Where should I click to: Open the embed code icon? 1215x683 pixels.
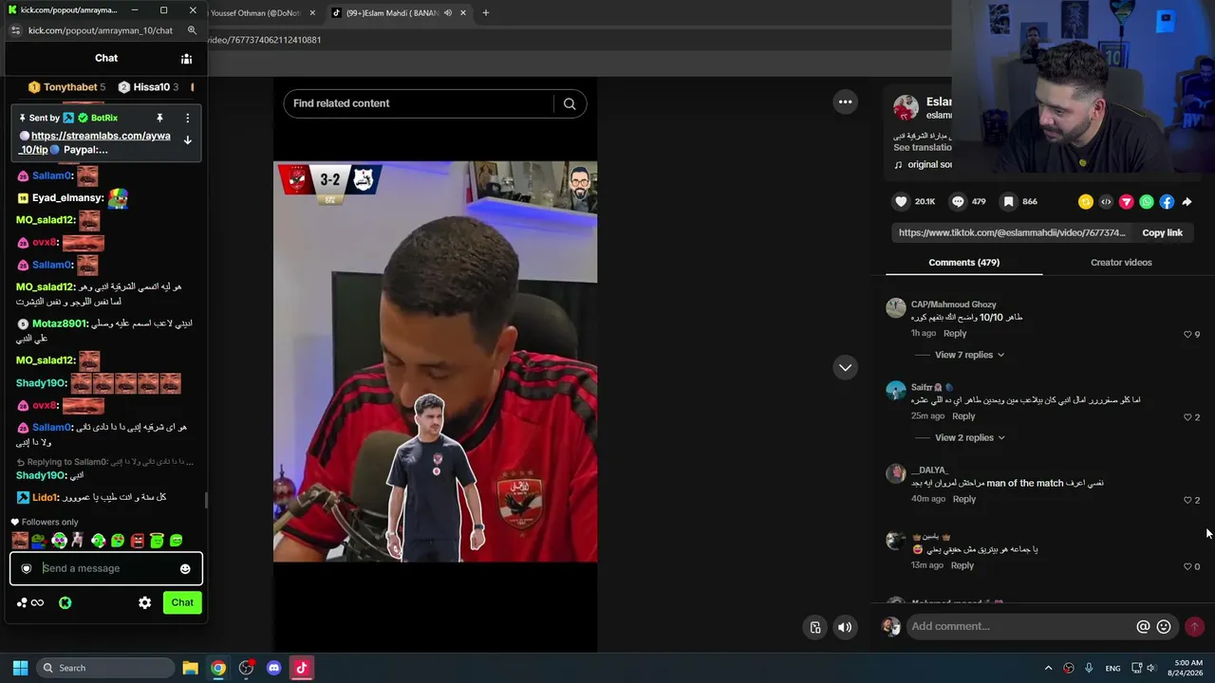coord(1106,202)
